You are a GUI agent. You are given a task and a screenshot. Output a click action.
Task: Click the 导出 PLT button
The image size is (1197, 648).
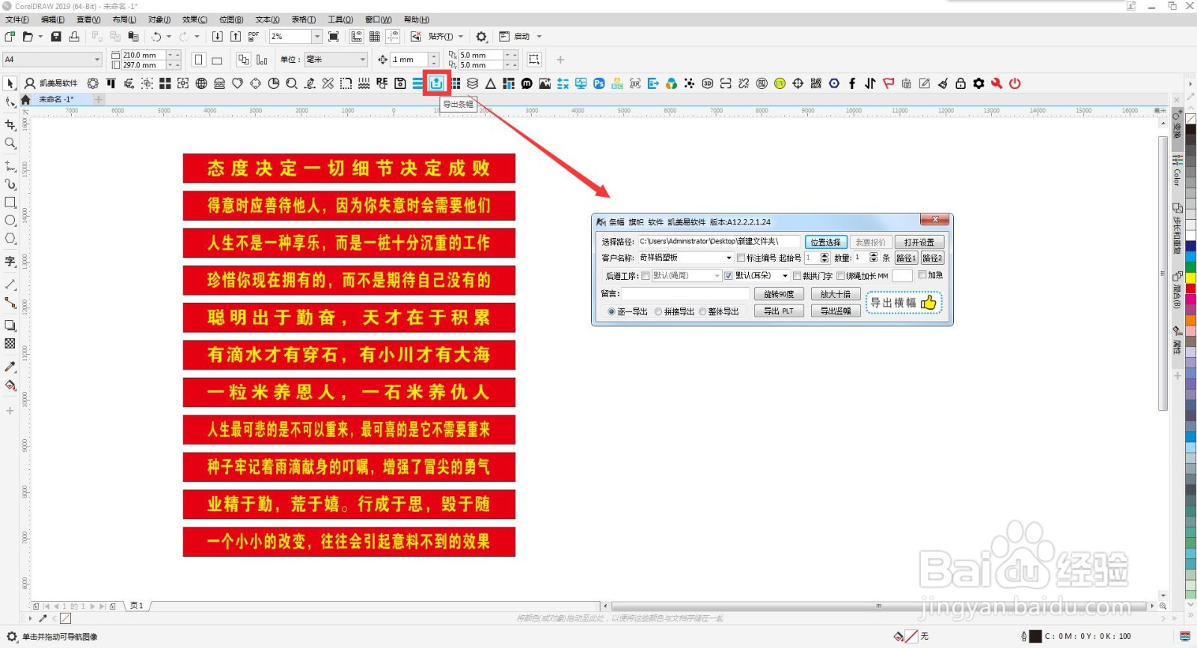779,311
